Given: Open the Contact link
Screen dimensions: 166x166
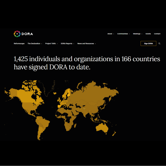Looking at the screenshot, I should click(157, 34).
